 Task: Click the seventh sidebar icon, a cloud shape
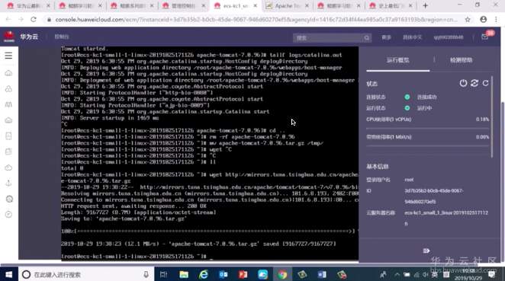click(8, 168)
